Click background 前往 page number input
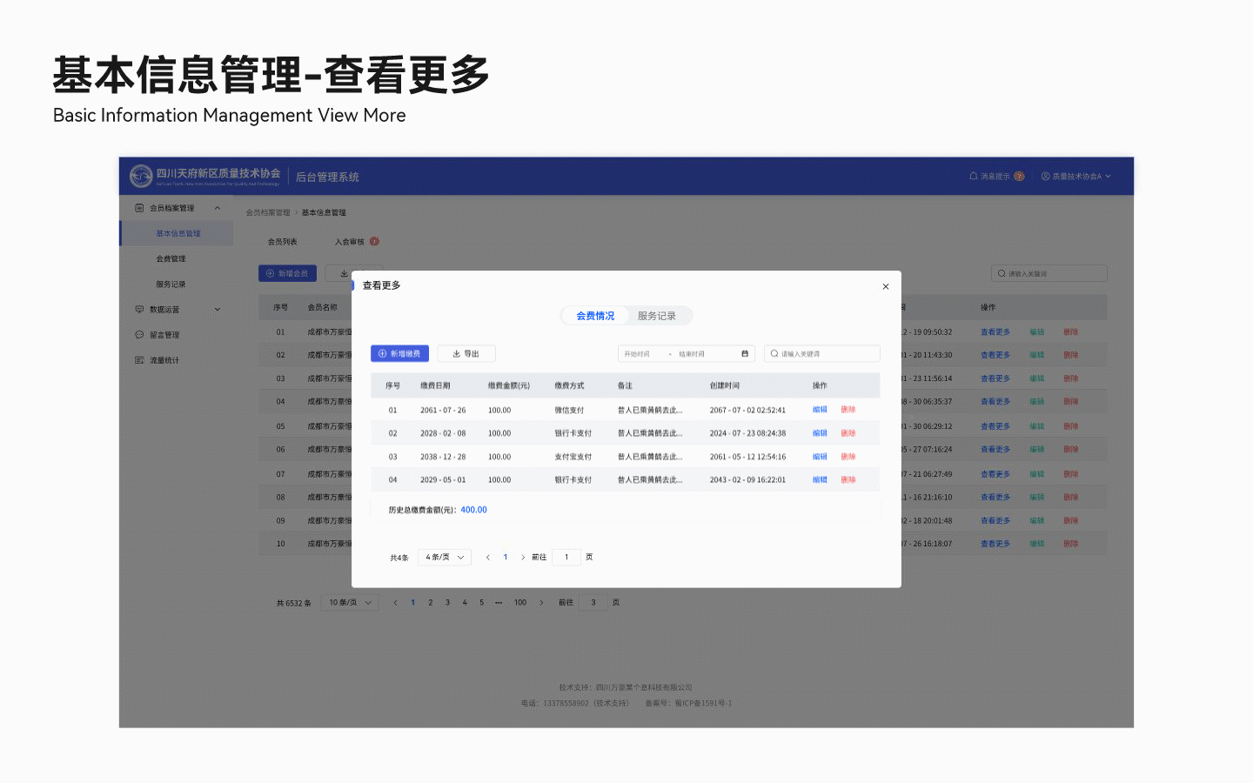Screen dimensions: 1253x783 [x=593, y=603]
